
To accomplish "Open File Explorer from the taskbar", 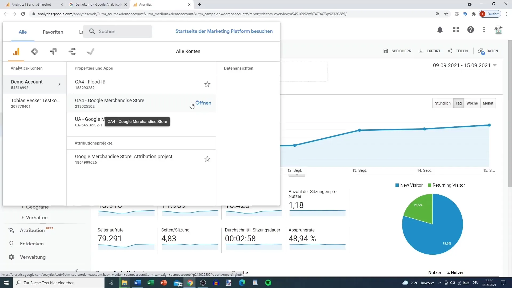I will click(x=125, y=283).
